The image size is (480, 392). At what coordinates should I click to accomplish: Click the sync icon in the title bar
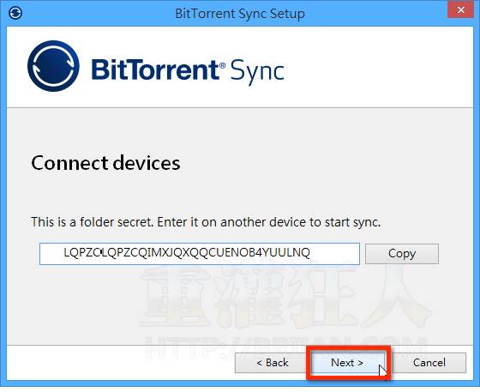coord(15,13)
